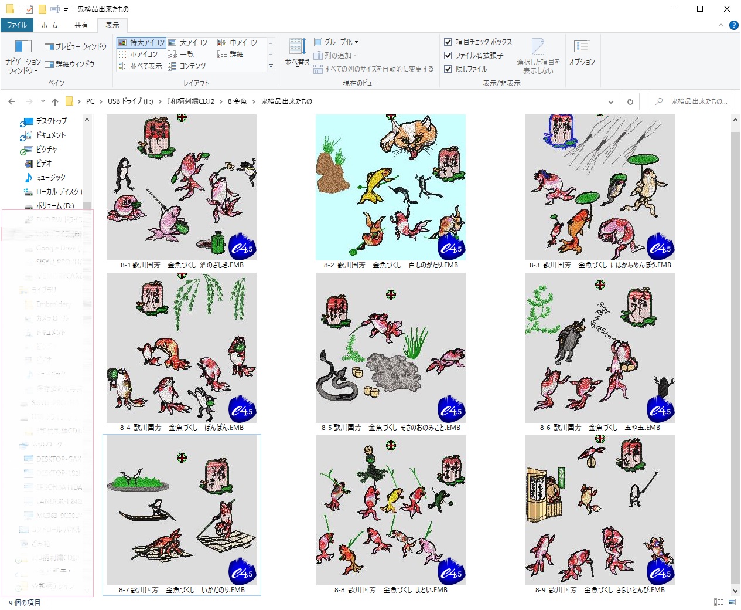Select thumbnail of 8-1 酒のざしき.EMB
This screenshot has height=610, width=741.
[182, 187]
